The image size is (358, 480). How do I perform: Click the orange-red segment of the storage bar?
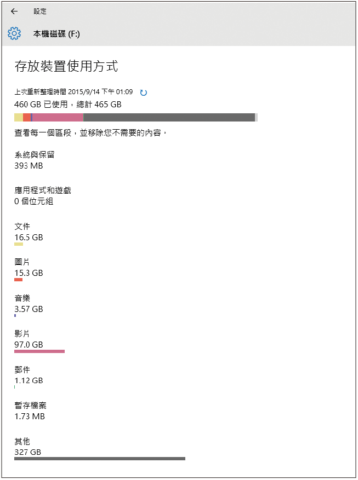27,117
